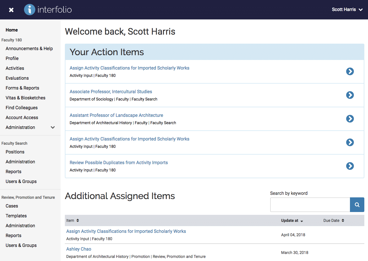368x261 pixels.
Task: Click the arrow icon for Associate Professor, Intercultural Studies
Action: pyautogui.click(x=350, y=95)
